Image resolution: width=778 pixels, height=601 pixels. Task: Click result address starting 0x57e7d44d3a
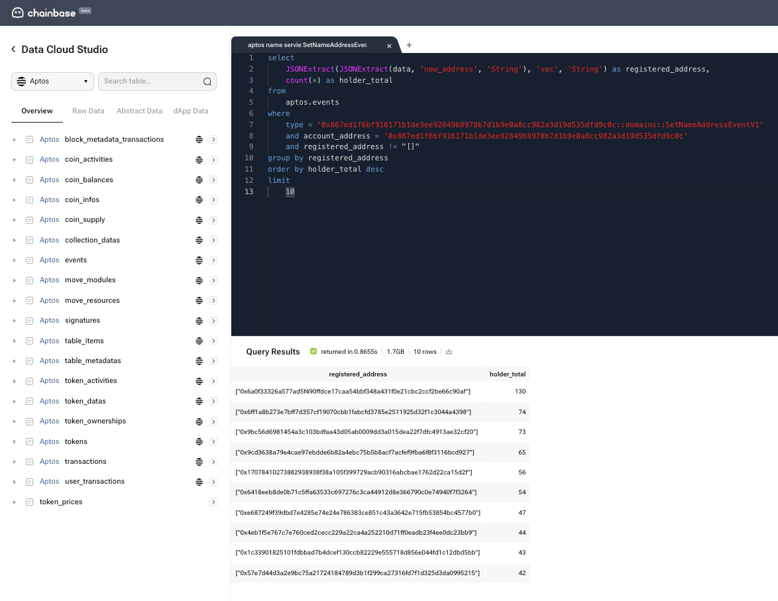358,573
